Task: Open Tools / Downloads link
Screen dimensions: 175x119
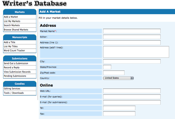Action: 14,93
